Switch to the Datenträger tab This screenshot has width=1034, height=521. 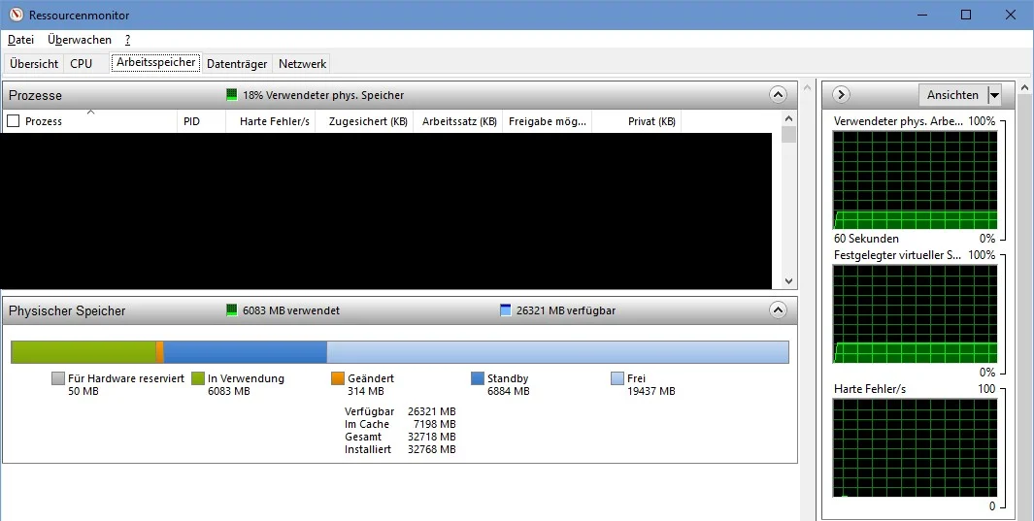[237, 64]
